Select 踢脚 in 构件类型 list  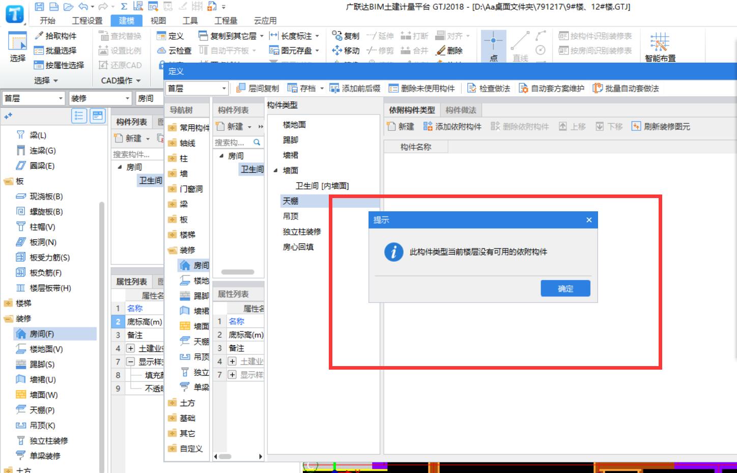291,140
